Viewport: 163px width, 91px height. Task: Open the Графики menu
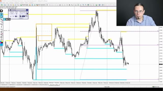(x=17, y=3)
